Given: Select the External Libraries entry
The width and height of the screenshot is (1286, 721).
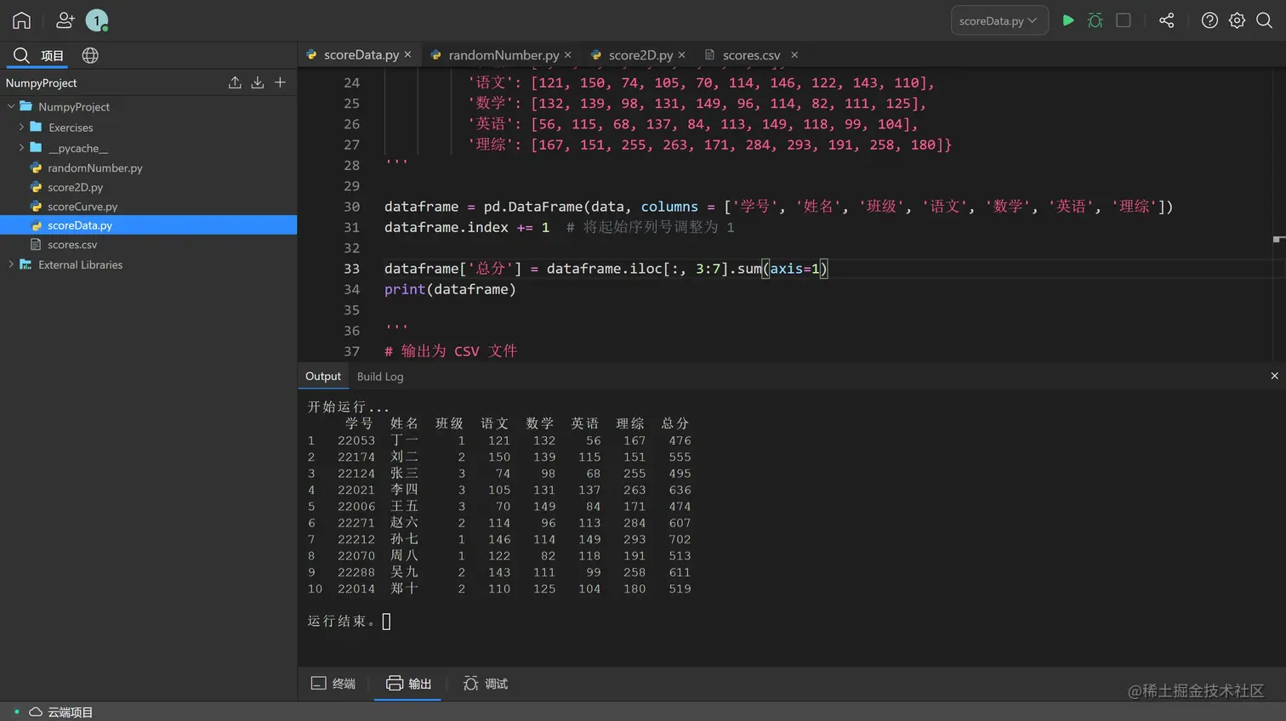Looking at the screenshot, I should tap(80, 265).
